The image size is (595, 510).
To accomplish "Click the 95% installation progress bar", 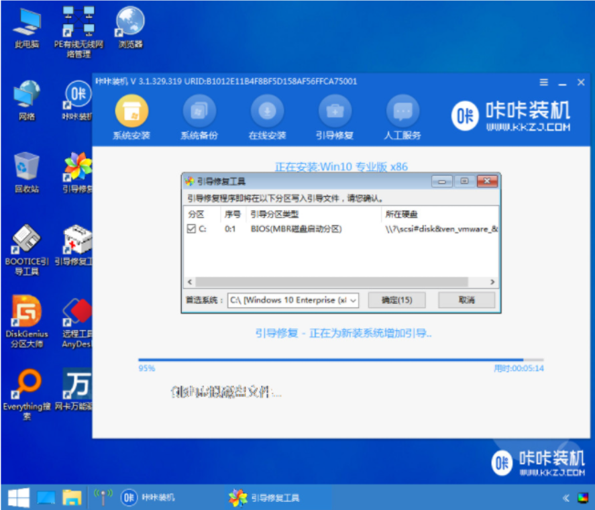I will click(x=341, y=360).
